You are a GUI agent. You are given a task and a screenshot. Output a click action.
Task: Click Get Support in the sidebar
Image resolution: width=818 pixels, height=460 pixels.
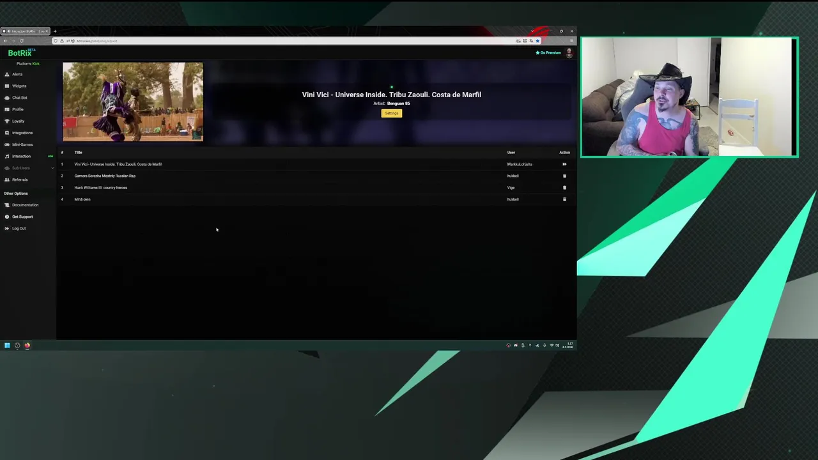click(x=22, y=217)
